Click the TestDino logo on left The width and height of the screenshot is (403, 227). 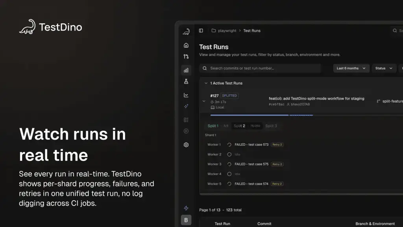(x=51, y=27)
